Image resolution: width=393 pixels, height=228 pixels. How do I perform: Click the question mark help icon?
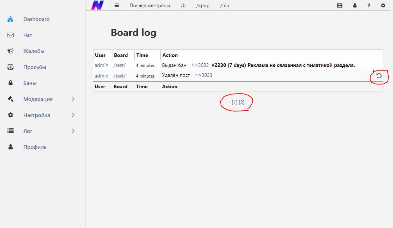[369, 6]
